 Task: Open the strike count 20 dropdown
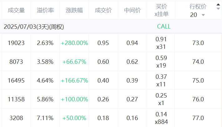click(x=197, y=15)
